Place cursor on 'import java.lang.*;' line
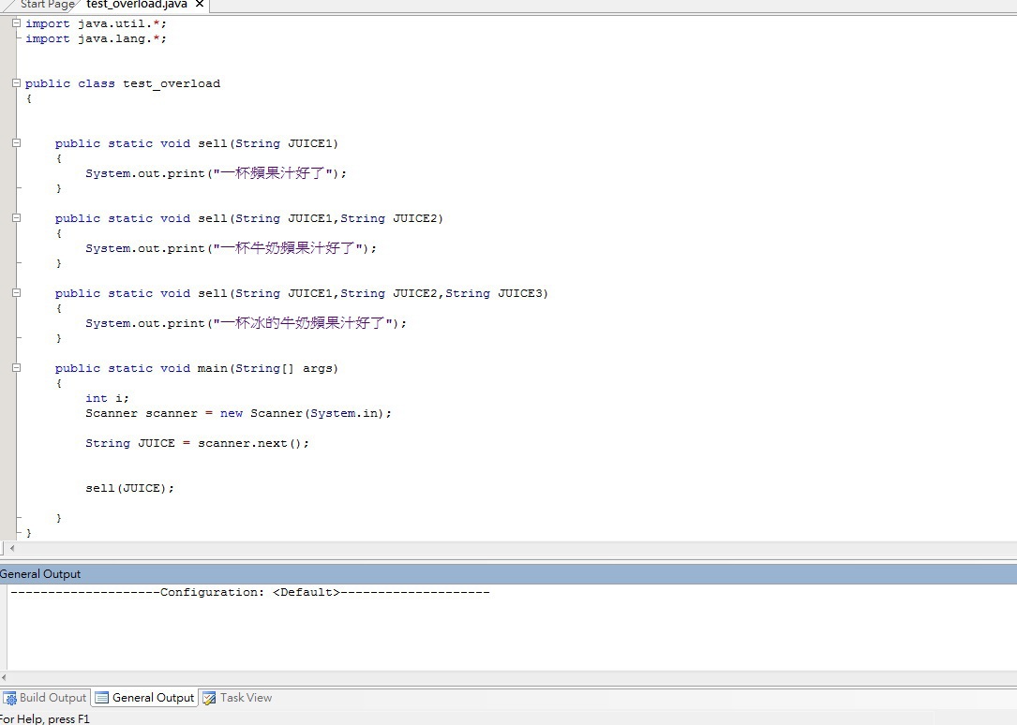1017x725 pixels. (96, 39)
